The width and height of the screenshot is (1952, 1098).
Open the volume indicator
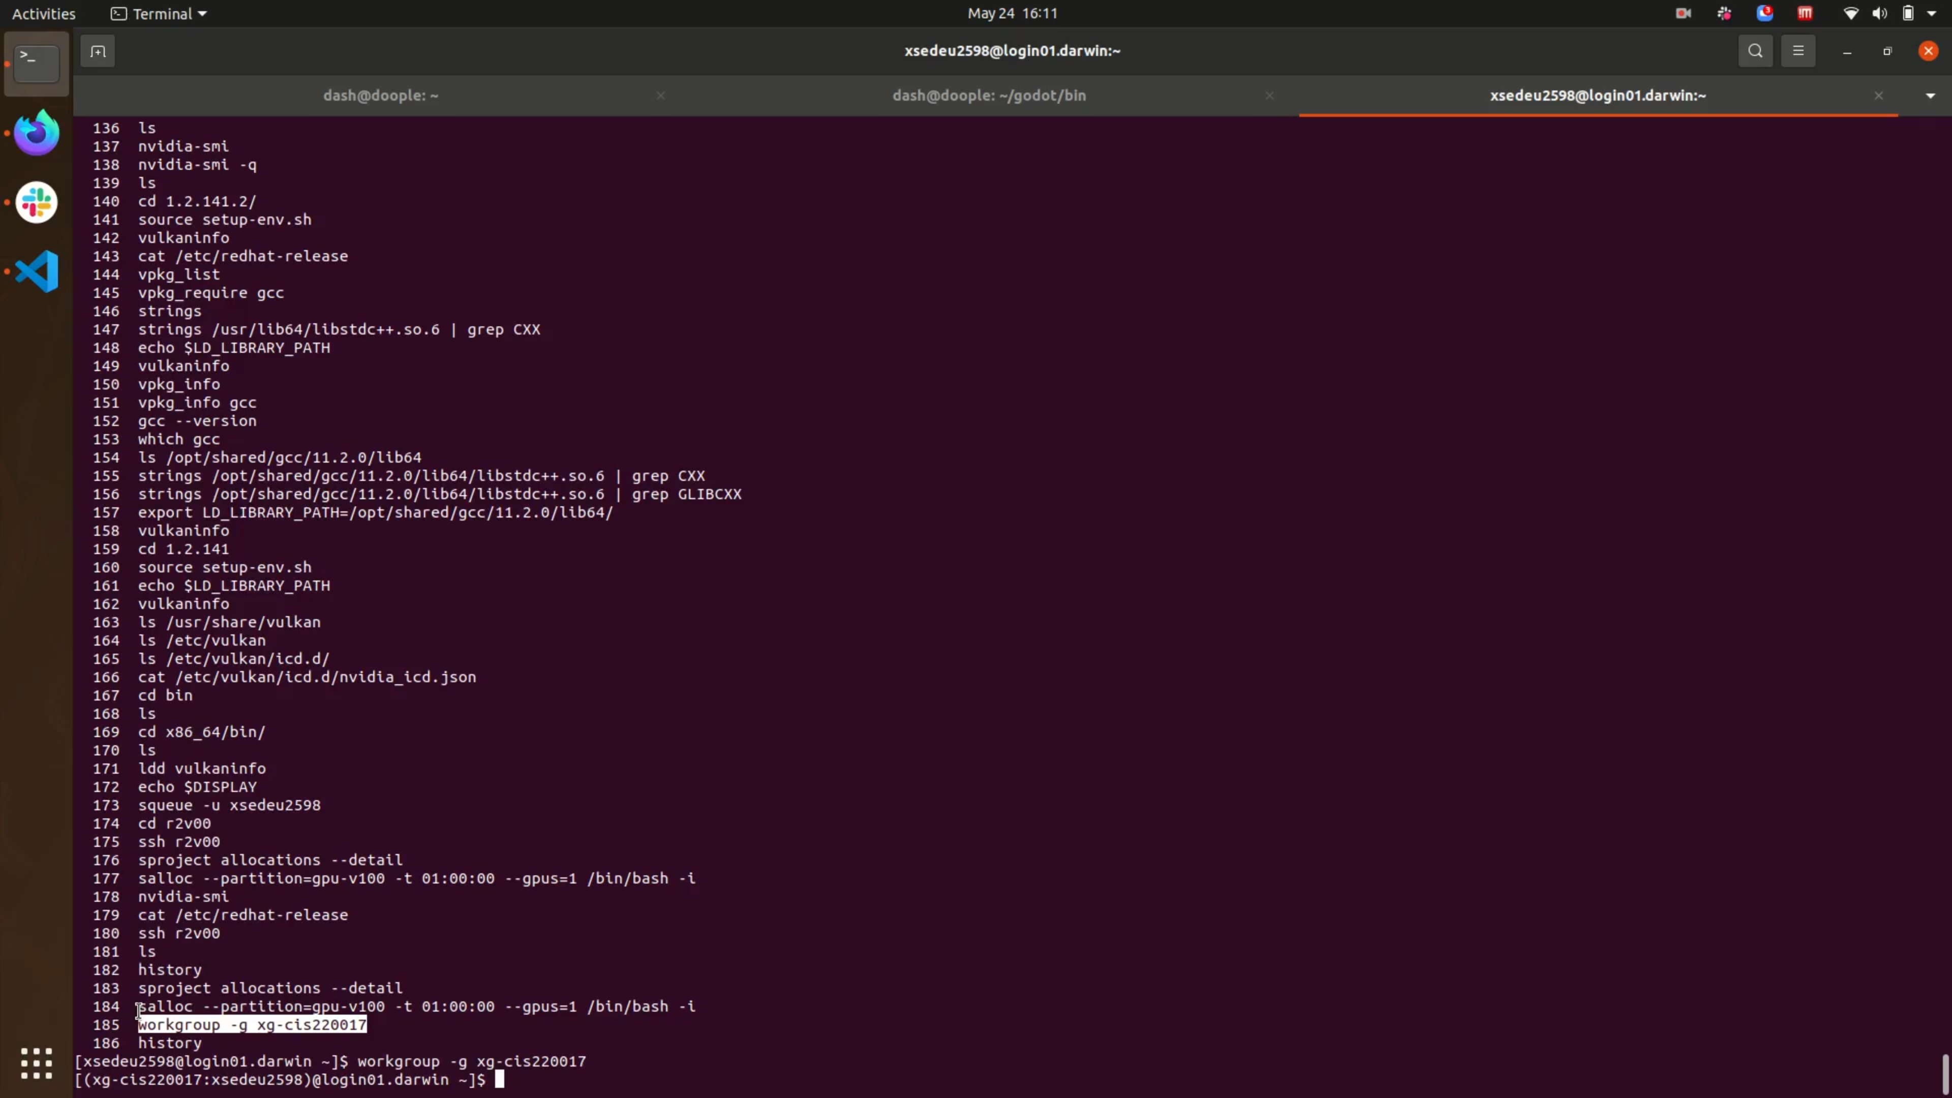point(1880,14)
